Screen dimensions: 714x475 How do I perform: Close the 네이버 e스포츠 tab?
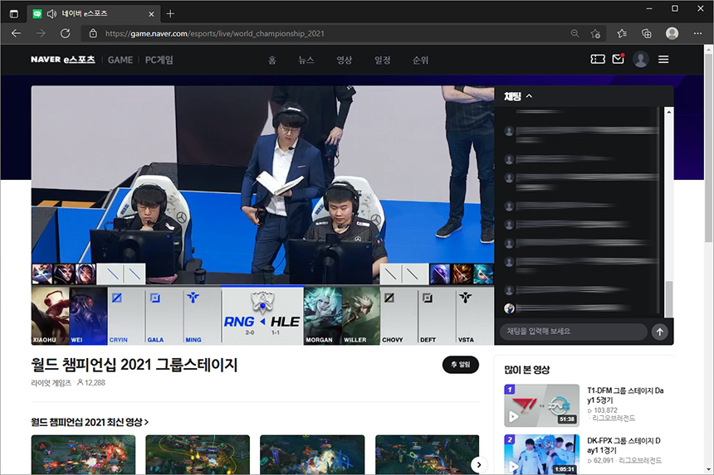click(151, 14)
